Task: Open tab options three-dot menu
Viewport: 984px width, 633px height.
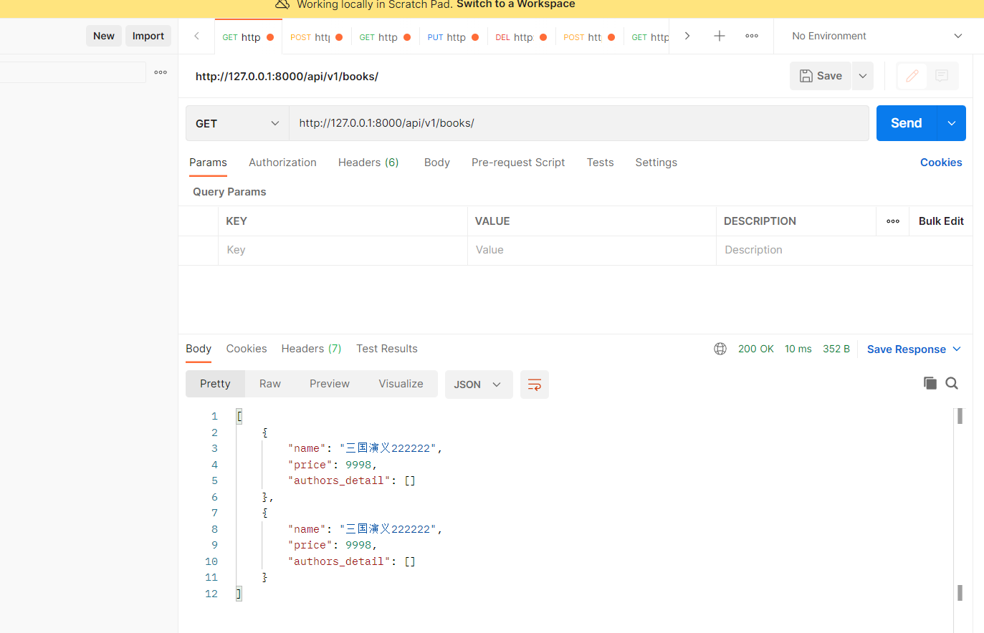Action: click(x=752, y=36)
